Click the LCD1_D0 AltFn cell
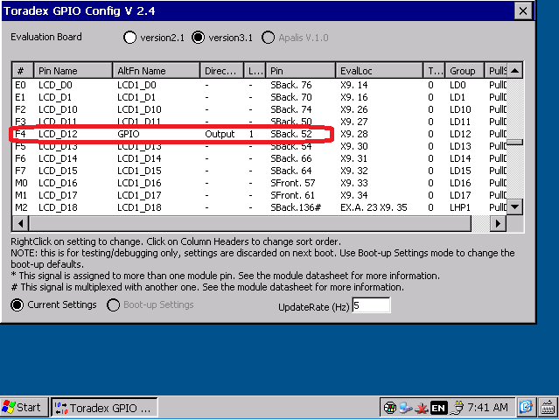Image resolution: width=559 pixels, height=420 pixels. [136, 85]
